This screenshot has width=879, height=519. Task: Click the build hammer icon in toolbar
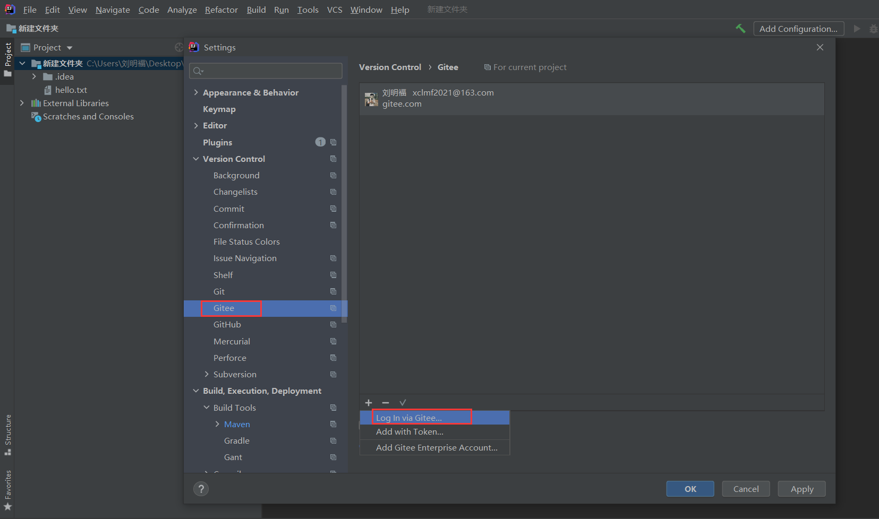740,29
